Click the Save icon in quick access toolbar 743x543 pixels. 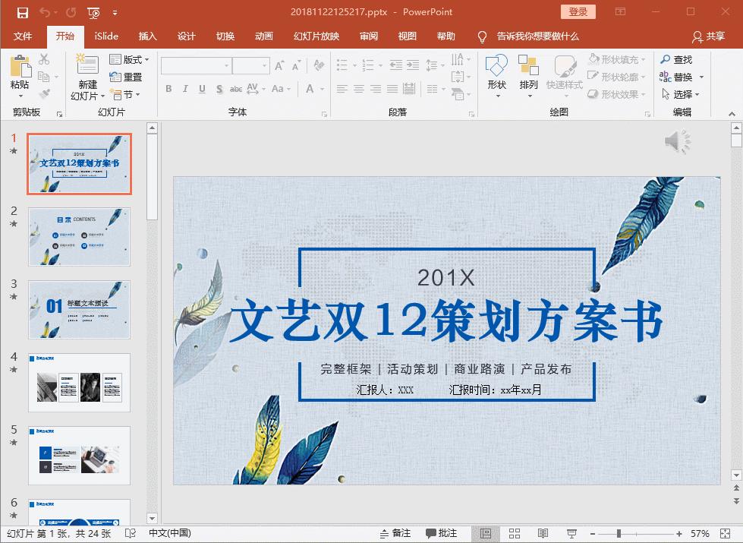(x=20, y=11)
